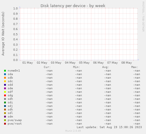Click the Last update timestamp text
Image resolution: width=146 pixels, height=134 pixels.
pyautogui.click(x=109, y=127)
